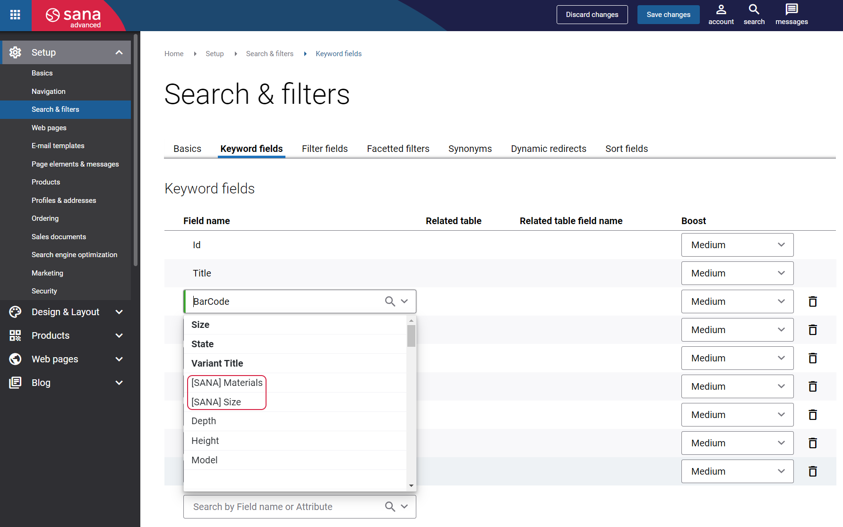This screenshot has width=843, height=527.
Task: Open the messages icon
Action: pyautogui.click(x=791, y=15)
